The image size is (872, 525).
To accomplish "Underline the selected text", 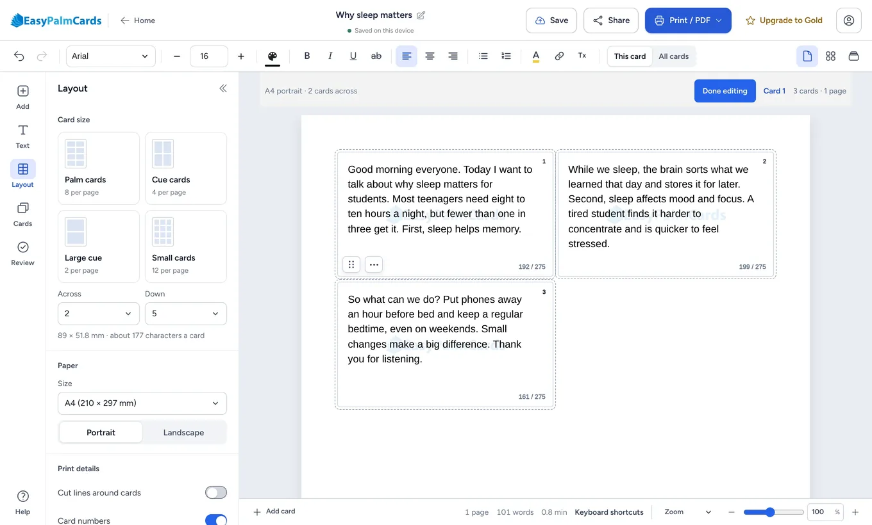I will click(353, 56).
